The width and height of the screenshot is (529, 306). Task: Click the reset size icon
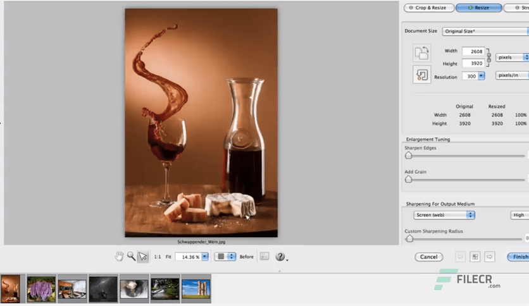point(421,75)
